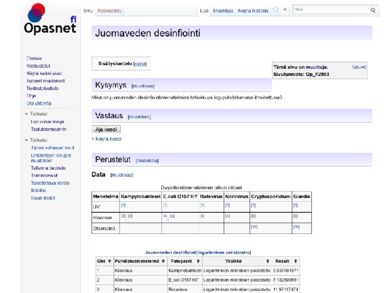Open Tulostettava versio link
This screenshot has height=293, width=390.
pos(50,183)
